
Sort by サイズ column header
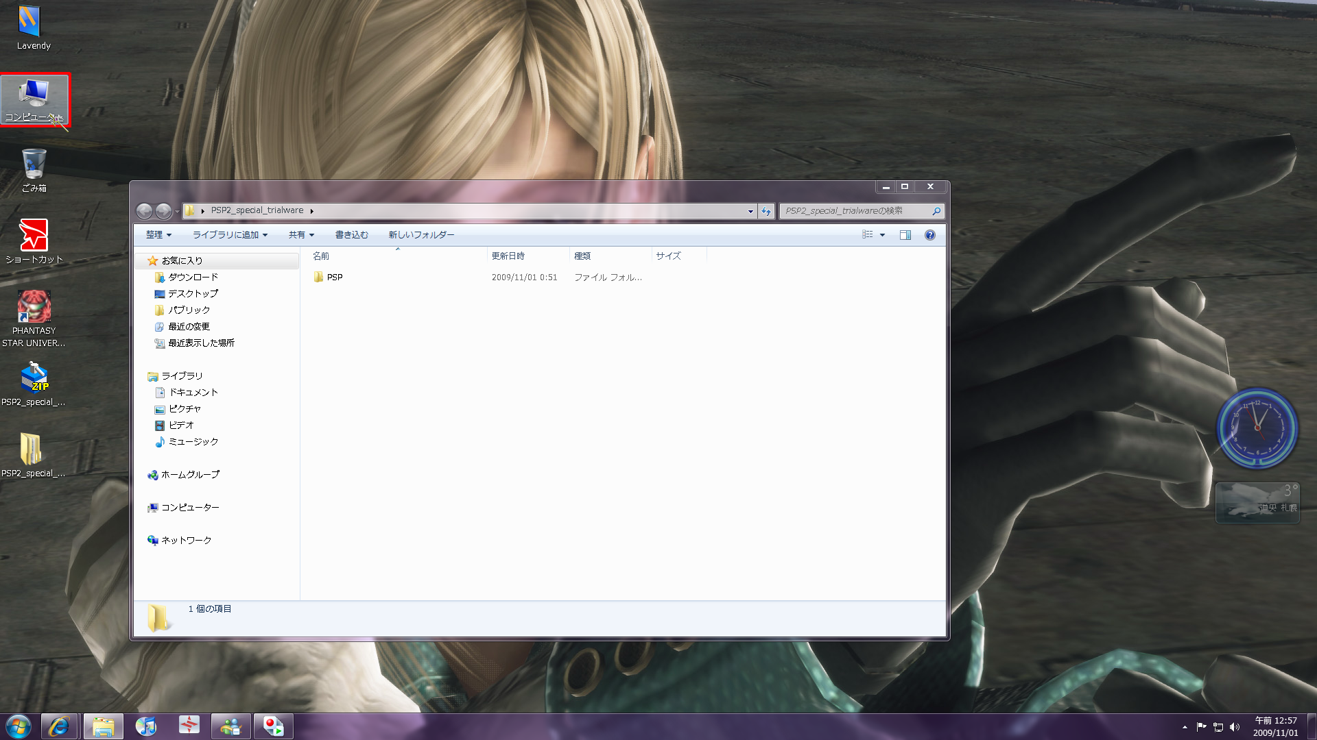(x=679, y=256)
